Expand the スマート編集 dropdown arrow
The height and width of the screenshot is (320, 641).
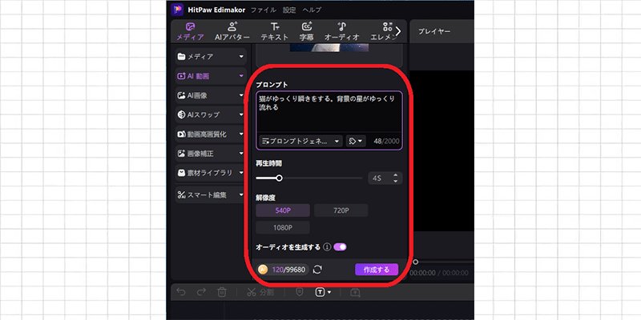(241, 195)
